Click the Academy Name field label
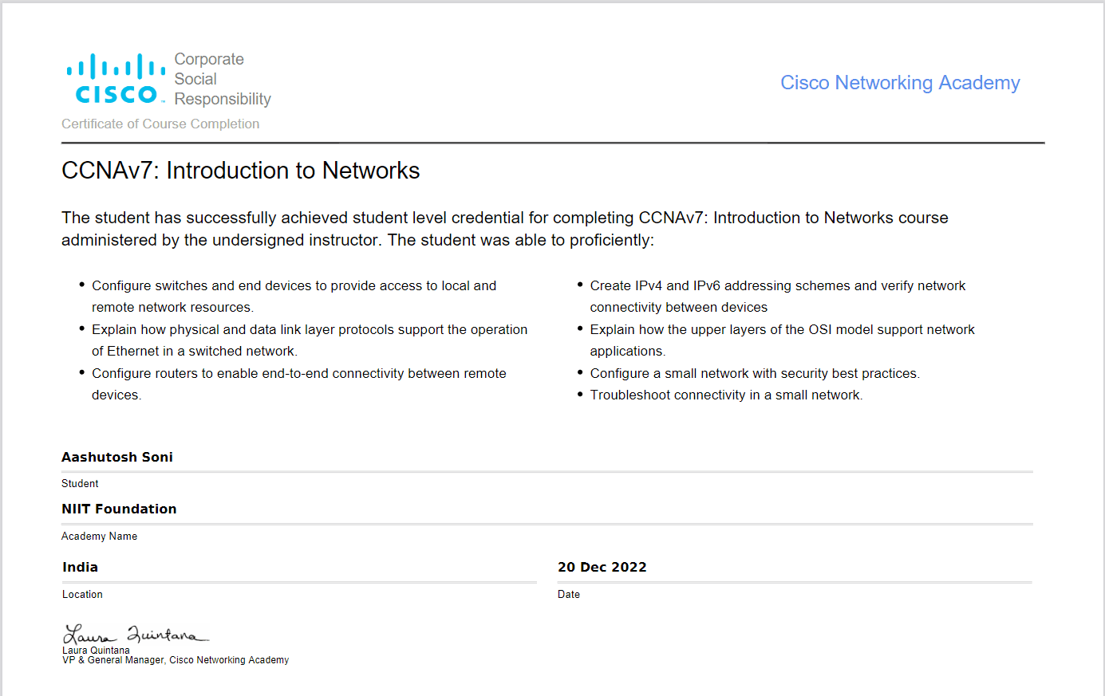1105x696 pixels. [x=99, y=537]
